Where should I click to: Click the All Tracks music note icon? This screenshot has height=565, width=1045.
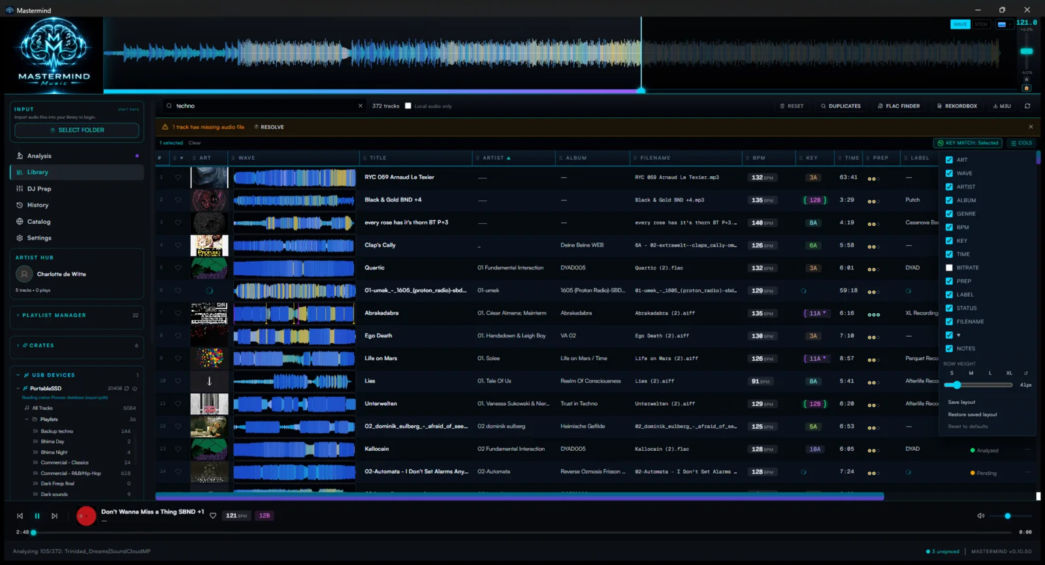point(27,408)
